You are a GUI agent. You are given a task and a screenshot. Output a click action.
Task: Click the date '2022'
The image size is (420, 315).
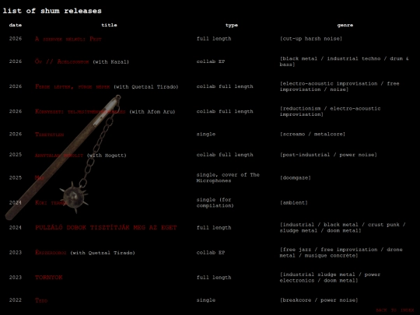(x=16, y=300)
